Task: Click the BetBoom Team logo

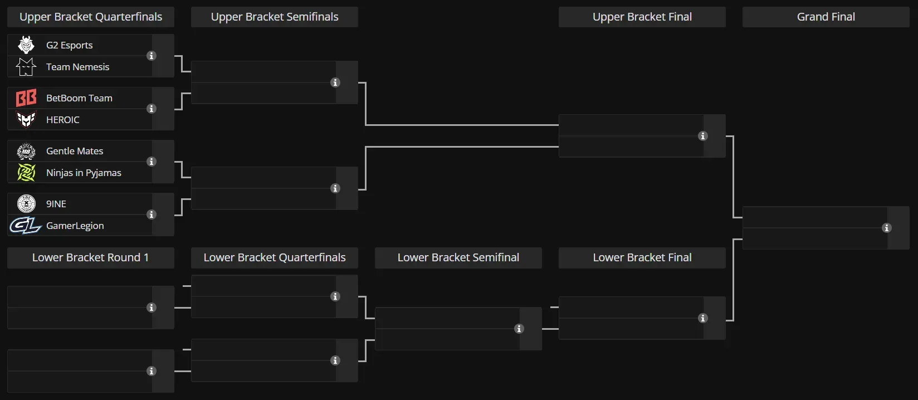Action: [x=26, y=97]
